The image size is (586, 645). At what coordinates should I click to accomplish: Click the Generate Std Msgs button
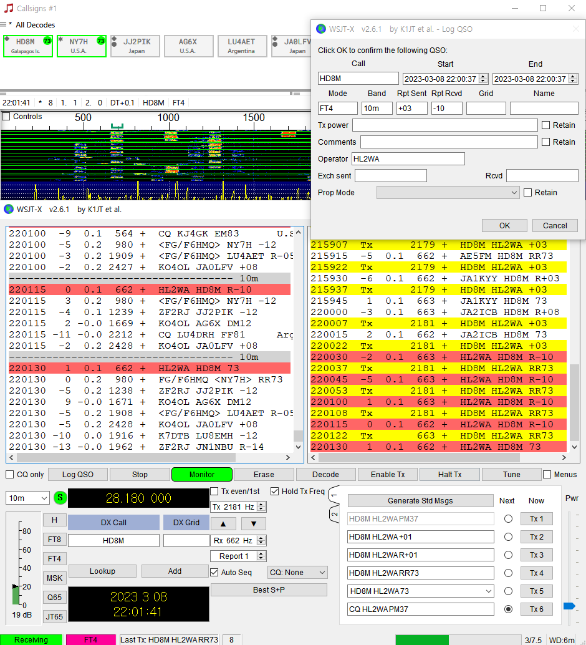421,501
